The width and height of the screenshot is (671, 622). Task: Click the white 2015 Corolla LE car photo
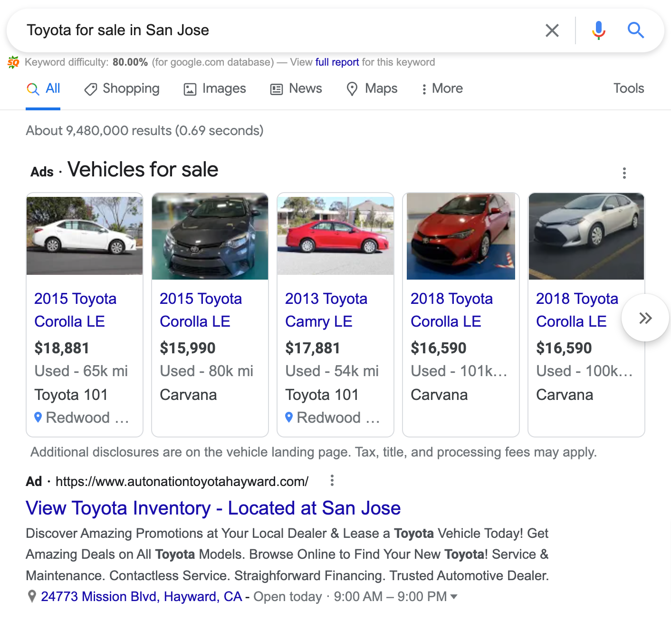[x=85, y=236]
